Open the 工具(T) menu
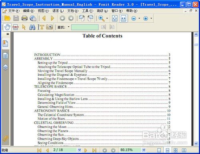The image size is (200, 154). click(88, 11)
